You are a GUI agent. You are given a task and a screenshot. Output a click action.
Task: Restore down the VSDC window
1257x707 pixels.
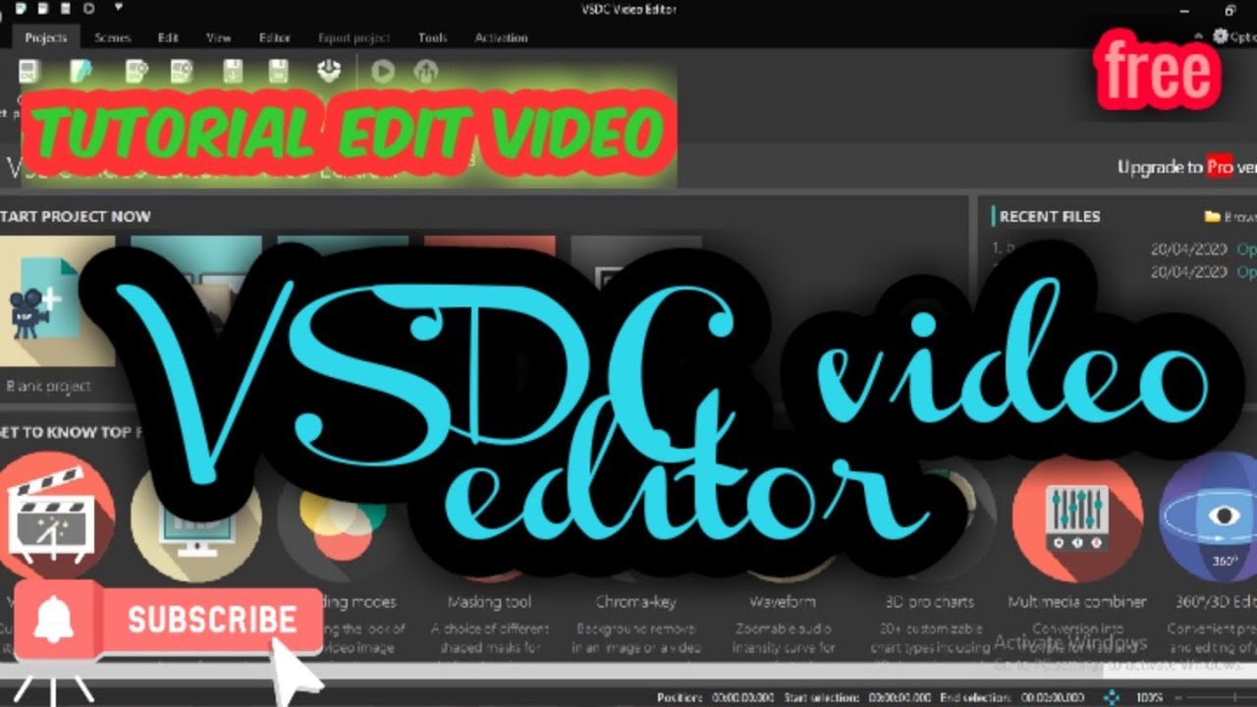tap(1230, 10)
